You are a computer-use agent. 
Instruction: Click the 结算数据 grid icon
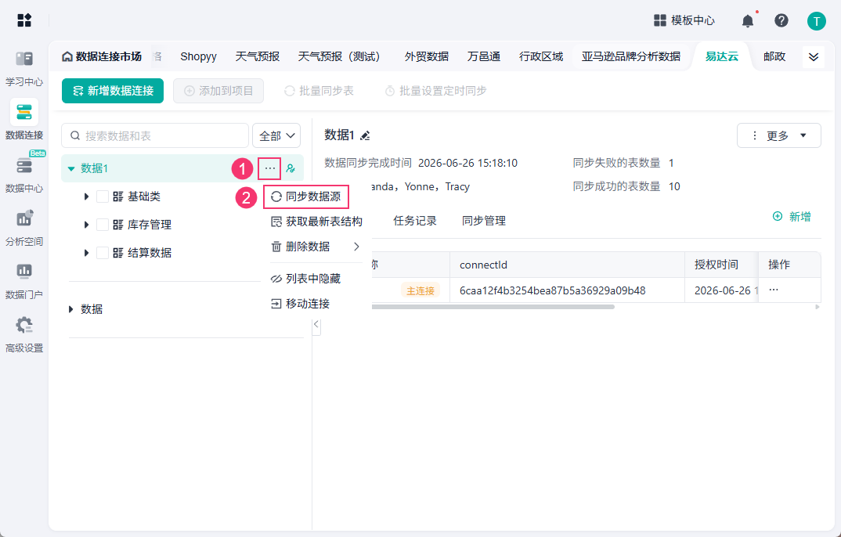point(118,252)
